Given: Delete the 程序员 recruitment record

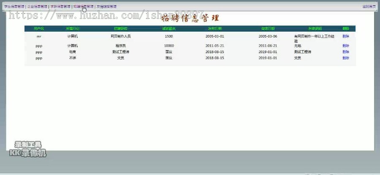Looking at the screenshot, I should [x=345, y=46].
